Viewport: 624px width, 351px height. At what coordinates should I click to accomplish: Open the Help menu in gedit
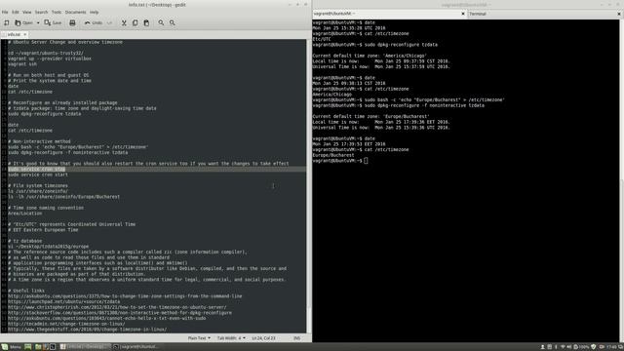tap(94, 12)
